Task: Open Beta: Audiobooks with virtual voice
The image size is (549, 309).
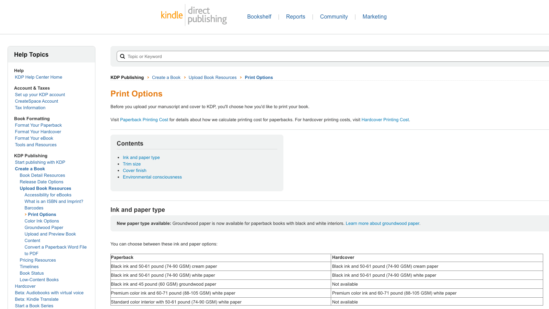Action: (49, 293)
